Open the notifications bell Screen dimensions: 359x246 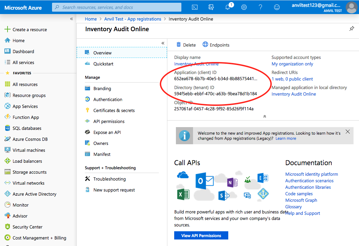pos(228,7)
